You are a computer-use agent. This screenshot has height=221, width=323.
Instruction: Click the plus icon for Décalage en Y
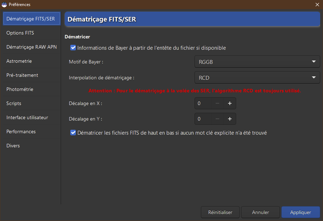tap(229, 119)
